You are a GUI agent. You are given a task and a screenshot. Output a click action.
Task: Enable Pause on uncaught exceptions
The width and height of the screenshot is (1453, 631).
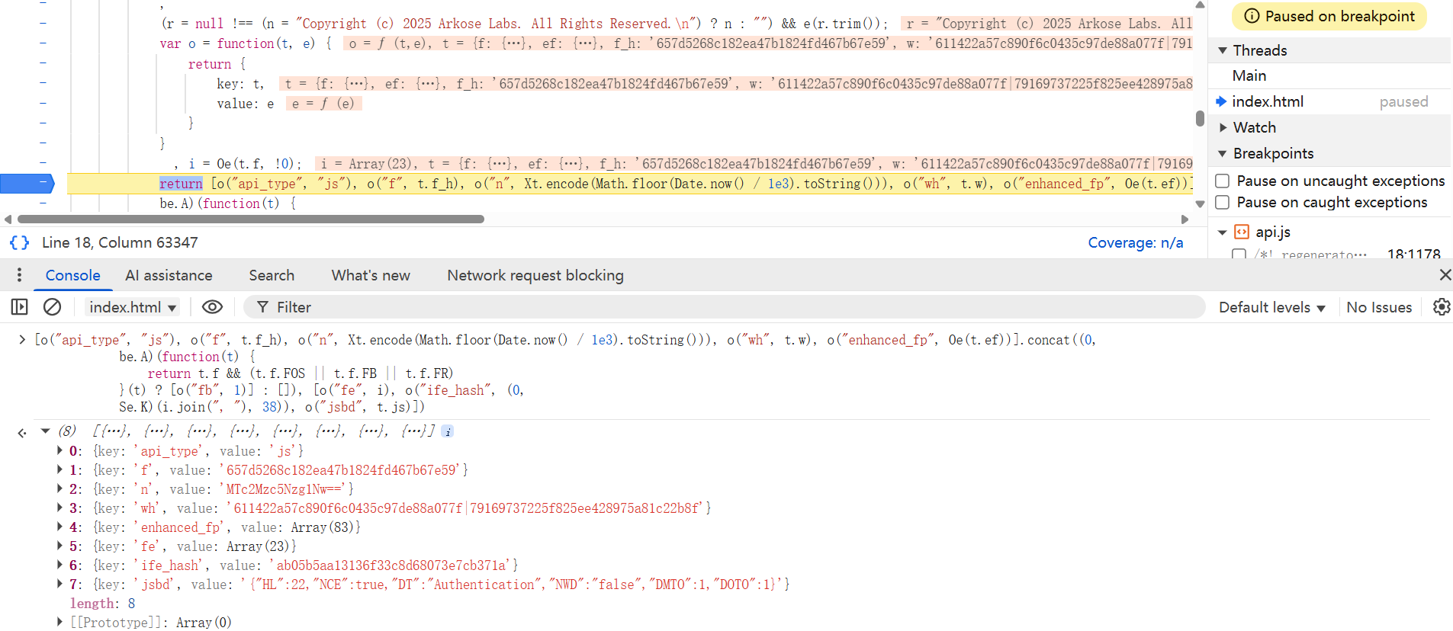pos(1222,181)
